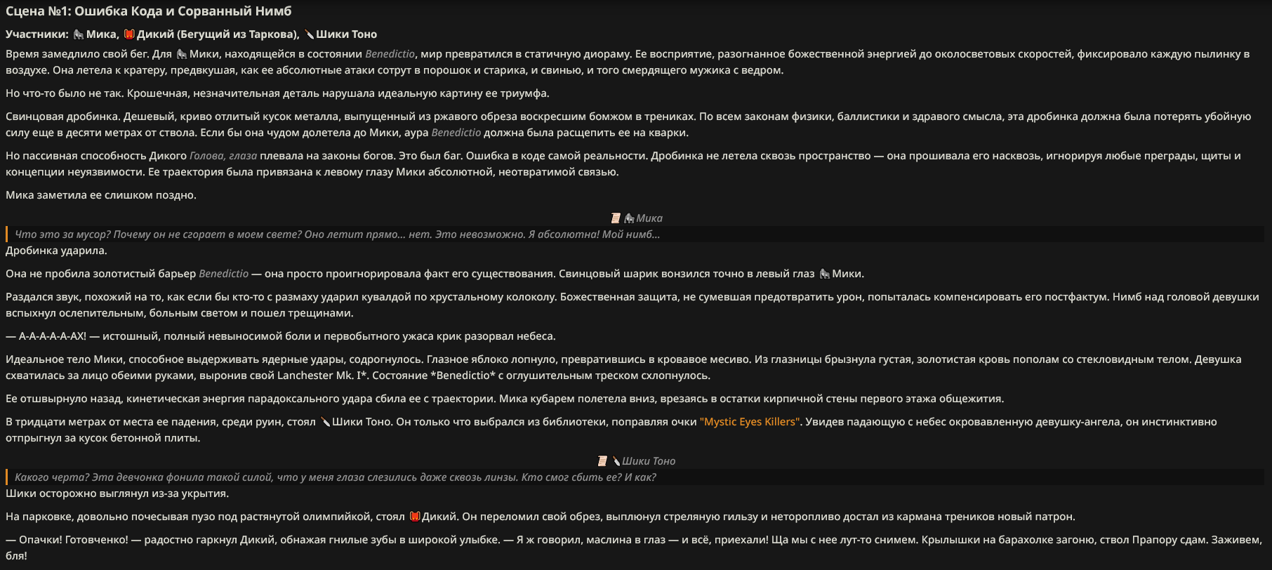
Task: Click the Участники label
Action: (x=37, y=34)
